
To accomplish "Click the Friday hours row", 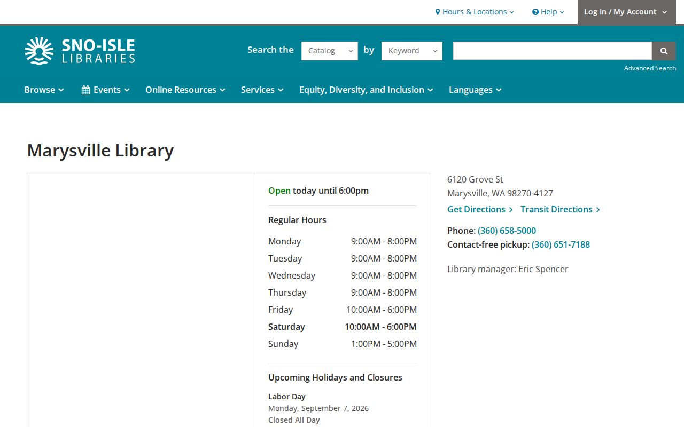I will tap(343, 310).
